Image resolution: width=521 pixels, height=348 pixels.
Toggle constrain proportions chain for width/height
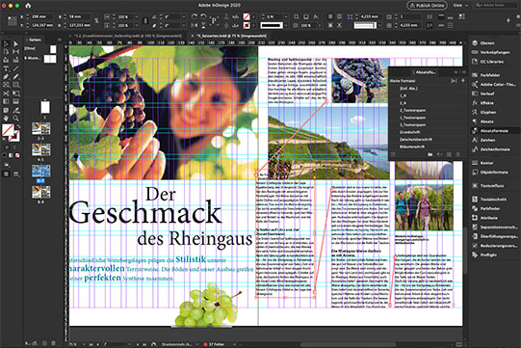(96, 20)
